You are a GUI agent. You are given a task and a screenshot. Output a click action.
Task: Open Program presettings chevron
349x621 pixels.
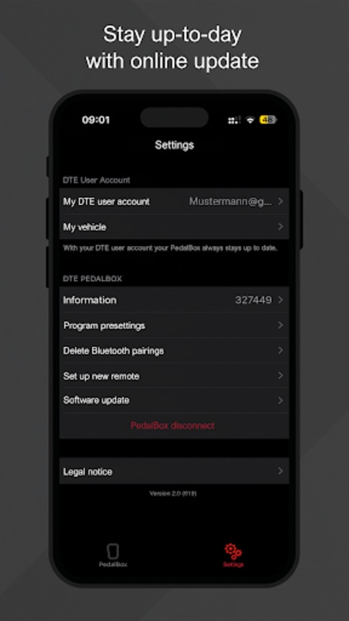tap(281, 325)
